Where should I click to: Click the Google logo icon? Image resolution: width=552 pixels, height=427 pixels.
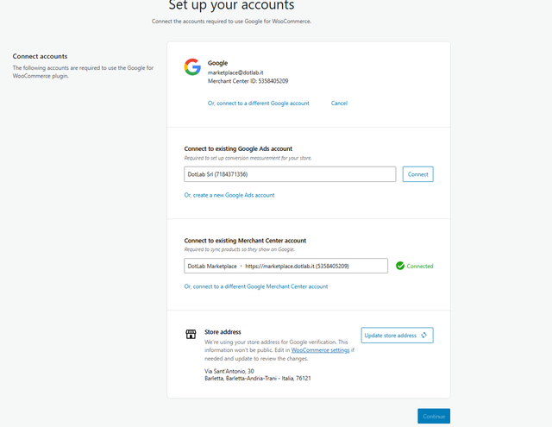click(192, 67)
